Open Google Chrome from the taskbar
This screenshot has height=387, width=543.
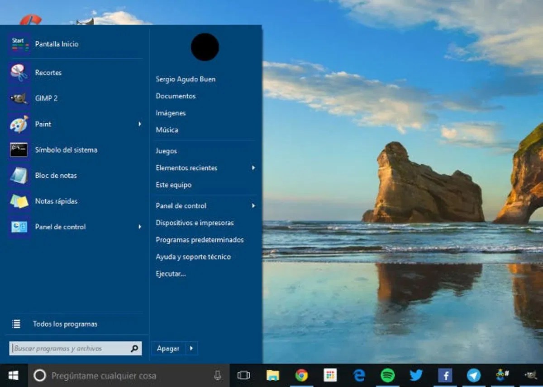(x=301, y=375)
